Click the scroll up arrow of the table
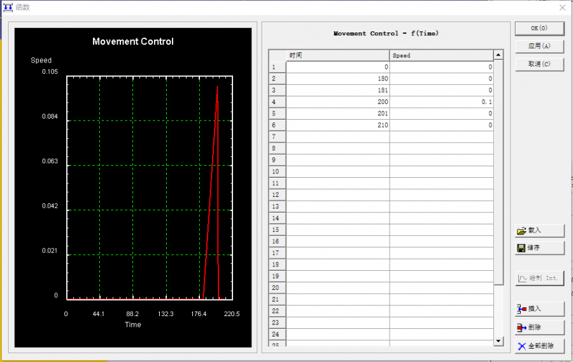 498,55
